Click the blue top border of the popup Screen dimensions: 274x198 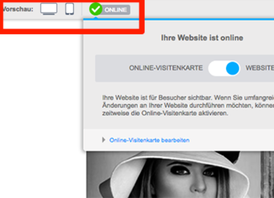coord(179,19)
